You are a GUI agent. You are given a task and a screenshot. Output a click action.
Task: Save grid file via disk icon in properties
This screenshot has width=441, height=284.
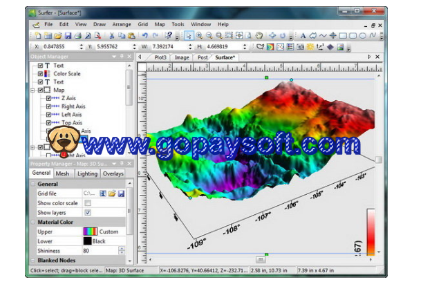tap(121, 193)
